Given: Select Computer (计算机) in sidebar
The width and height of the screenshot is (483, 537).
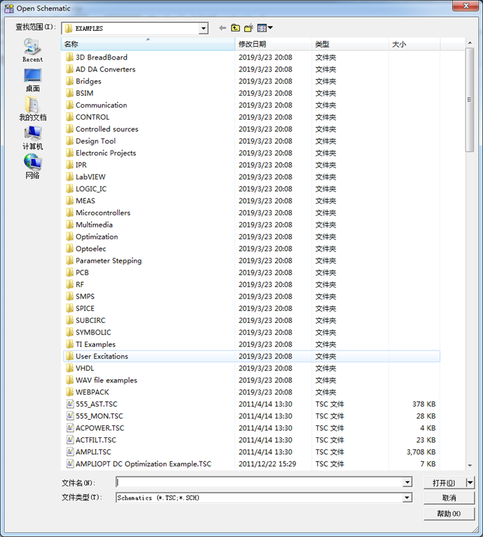Looking at the screenshot, I should click(x=32, y=138).
